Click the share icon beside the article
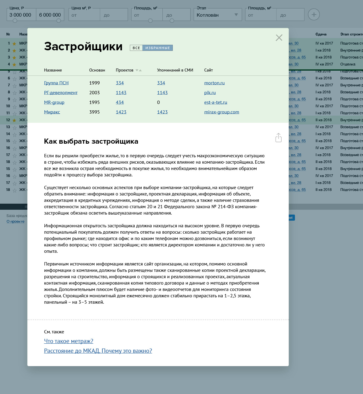 click(x=278, y=138)
